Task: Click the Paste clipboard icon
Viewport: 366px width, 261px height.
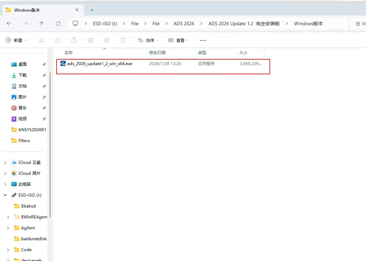Action: (74, 40)
